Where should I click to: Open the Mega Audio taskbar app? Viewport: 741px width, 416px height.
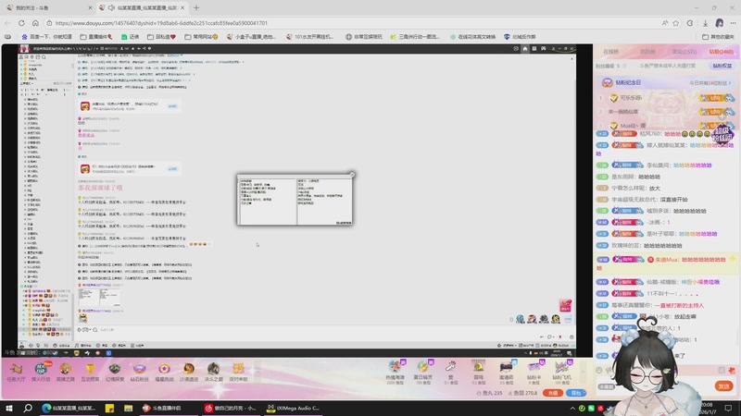[294, 408]
